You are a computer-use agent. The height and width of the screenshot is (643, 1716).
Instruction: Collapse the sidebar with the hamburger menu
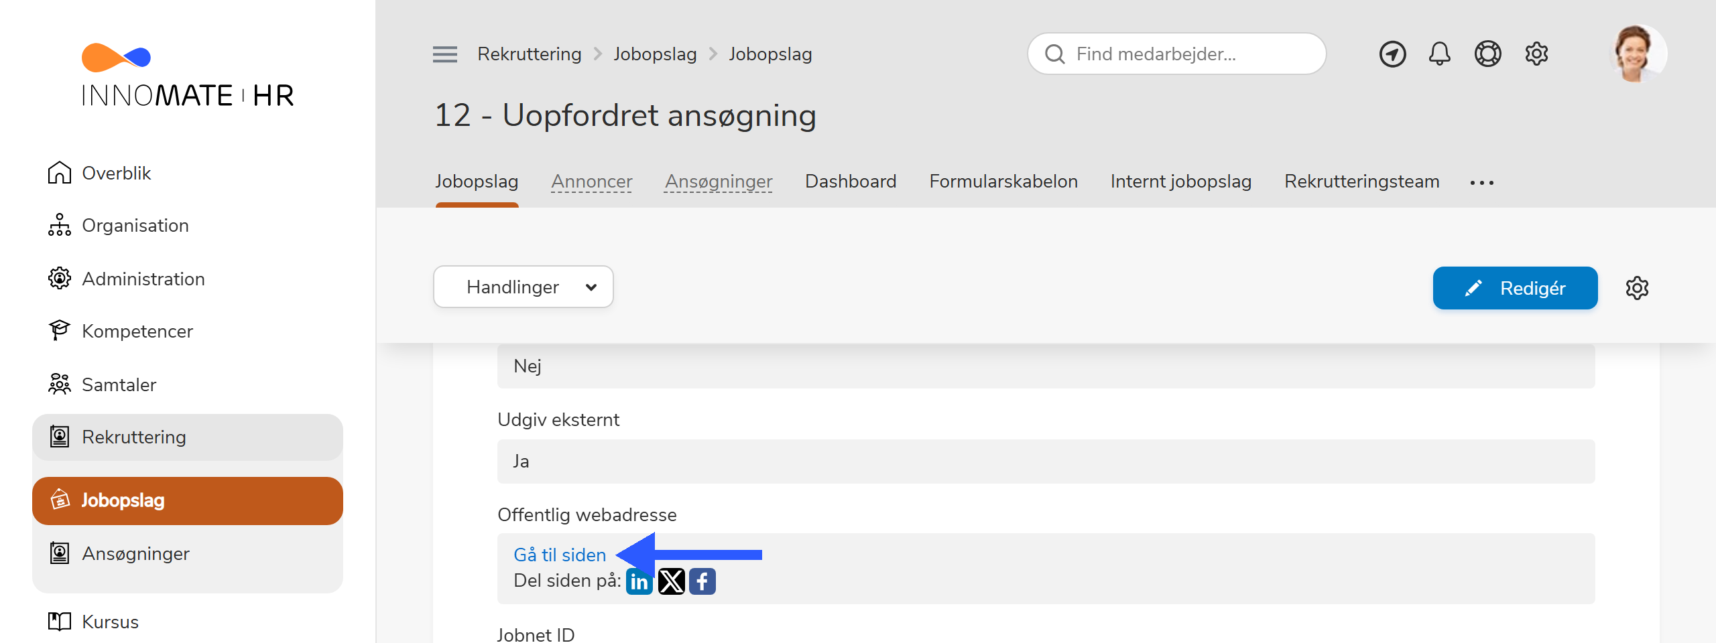pos(444,54)
